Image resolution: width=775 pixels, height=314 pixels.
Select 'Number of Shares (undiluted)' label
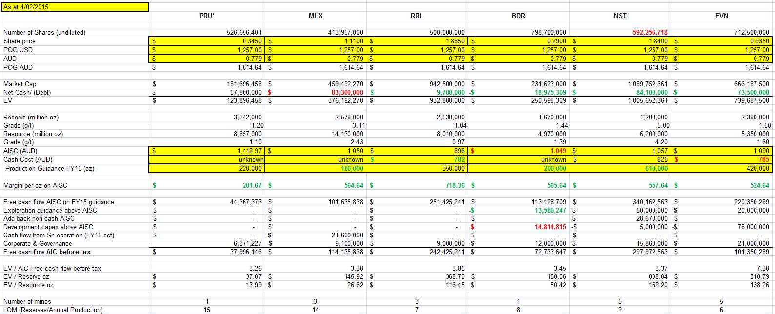coord(44,33)
